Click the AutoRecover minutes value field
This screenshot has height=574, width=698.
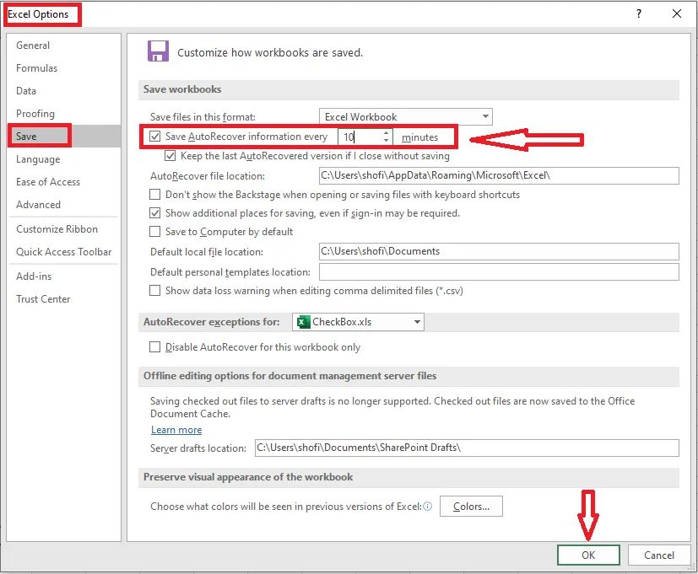(x=360, y=137)
